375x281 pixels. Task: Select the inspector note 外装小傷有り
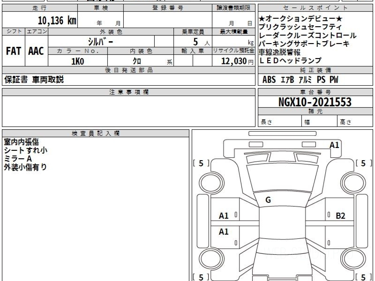[x=25, y=167]
